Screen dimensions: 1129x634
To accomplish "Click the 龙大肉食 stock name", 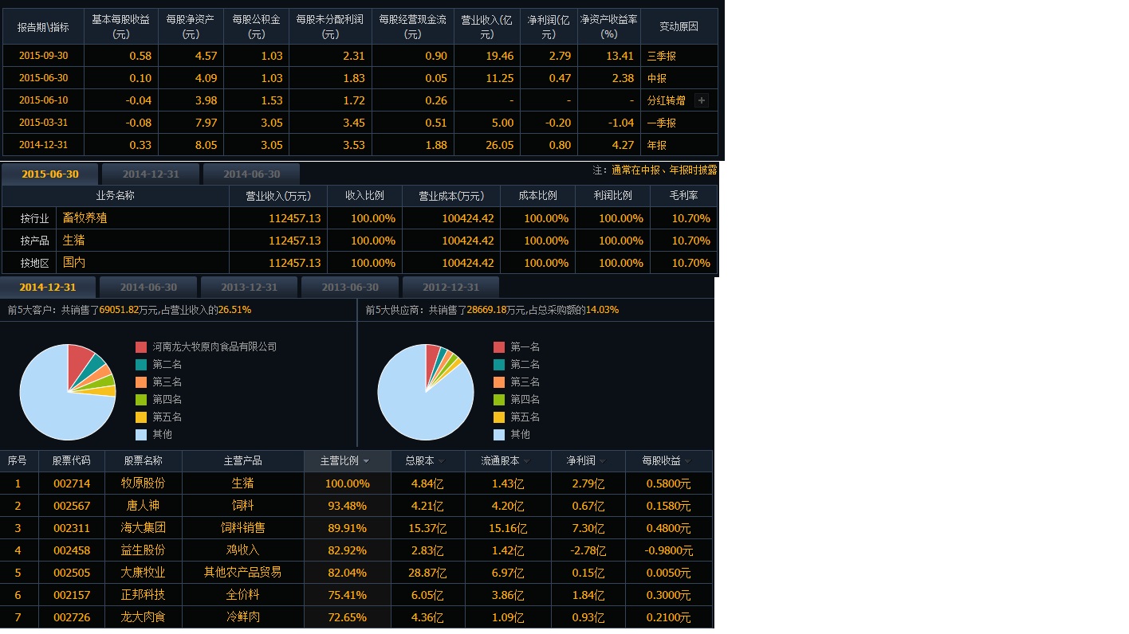I will click(x=144, y=617).
